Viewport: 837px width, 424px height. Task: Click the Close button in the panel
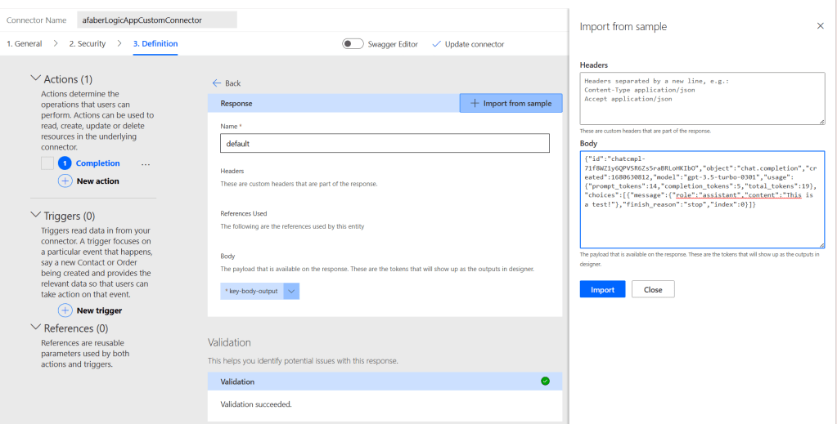(x=652, y=289)
